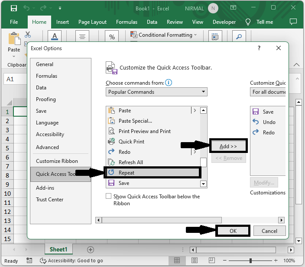This screenshot has height=267, width=305.
Task: Open the Comments speech bubble icon
Action: (293, 22)
